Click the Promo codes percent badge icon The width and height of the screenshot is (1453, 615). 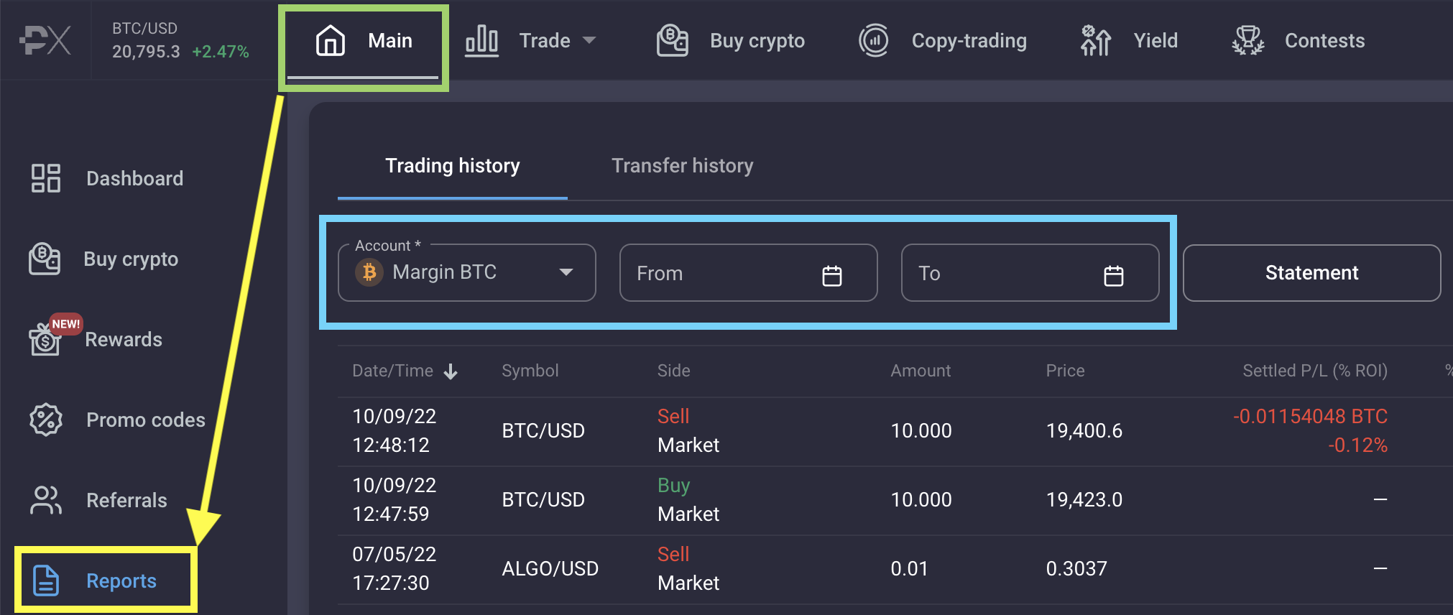click(x=46, y=420)
